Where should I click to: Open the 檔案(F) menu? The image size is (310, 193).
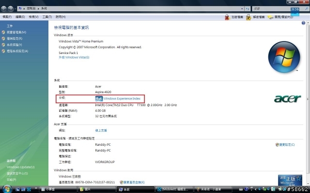(7, 17)
